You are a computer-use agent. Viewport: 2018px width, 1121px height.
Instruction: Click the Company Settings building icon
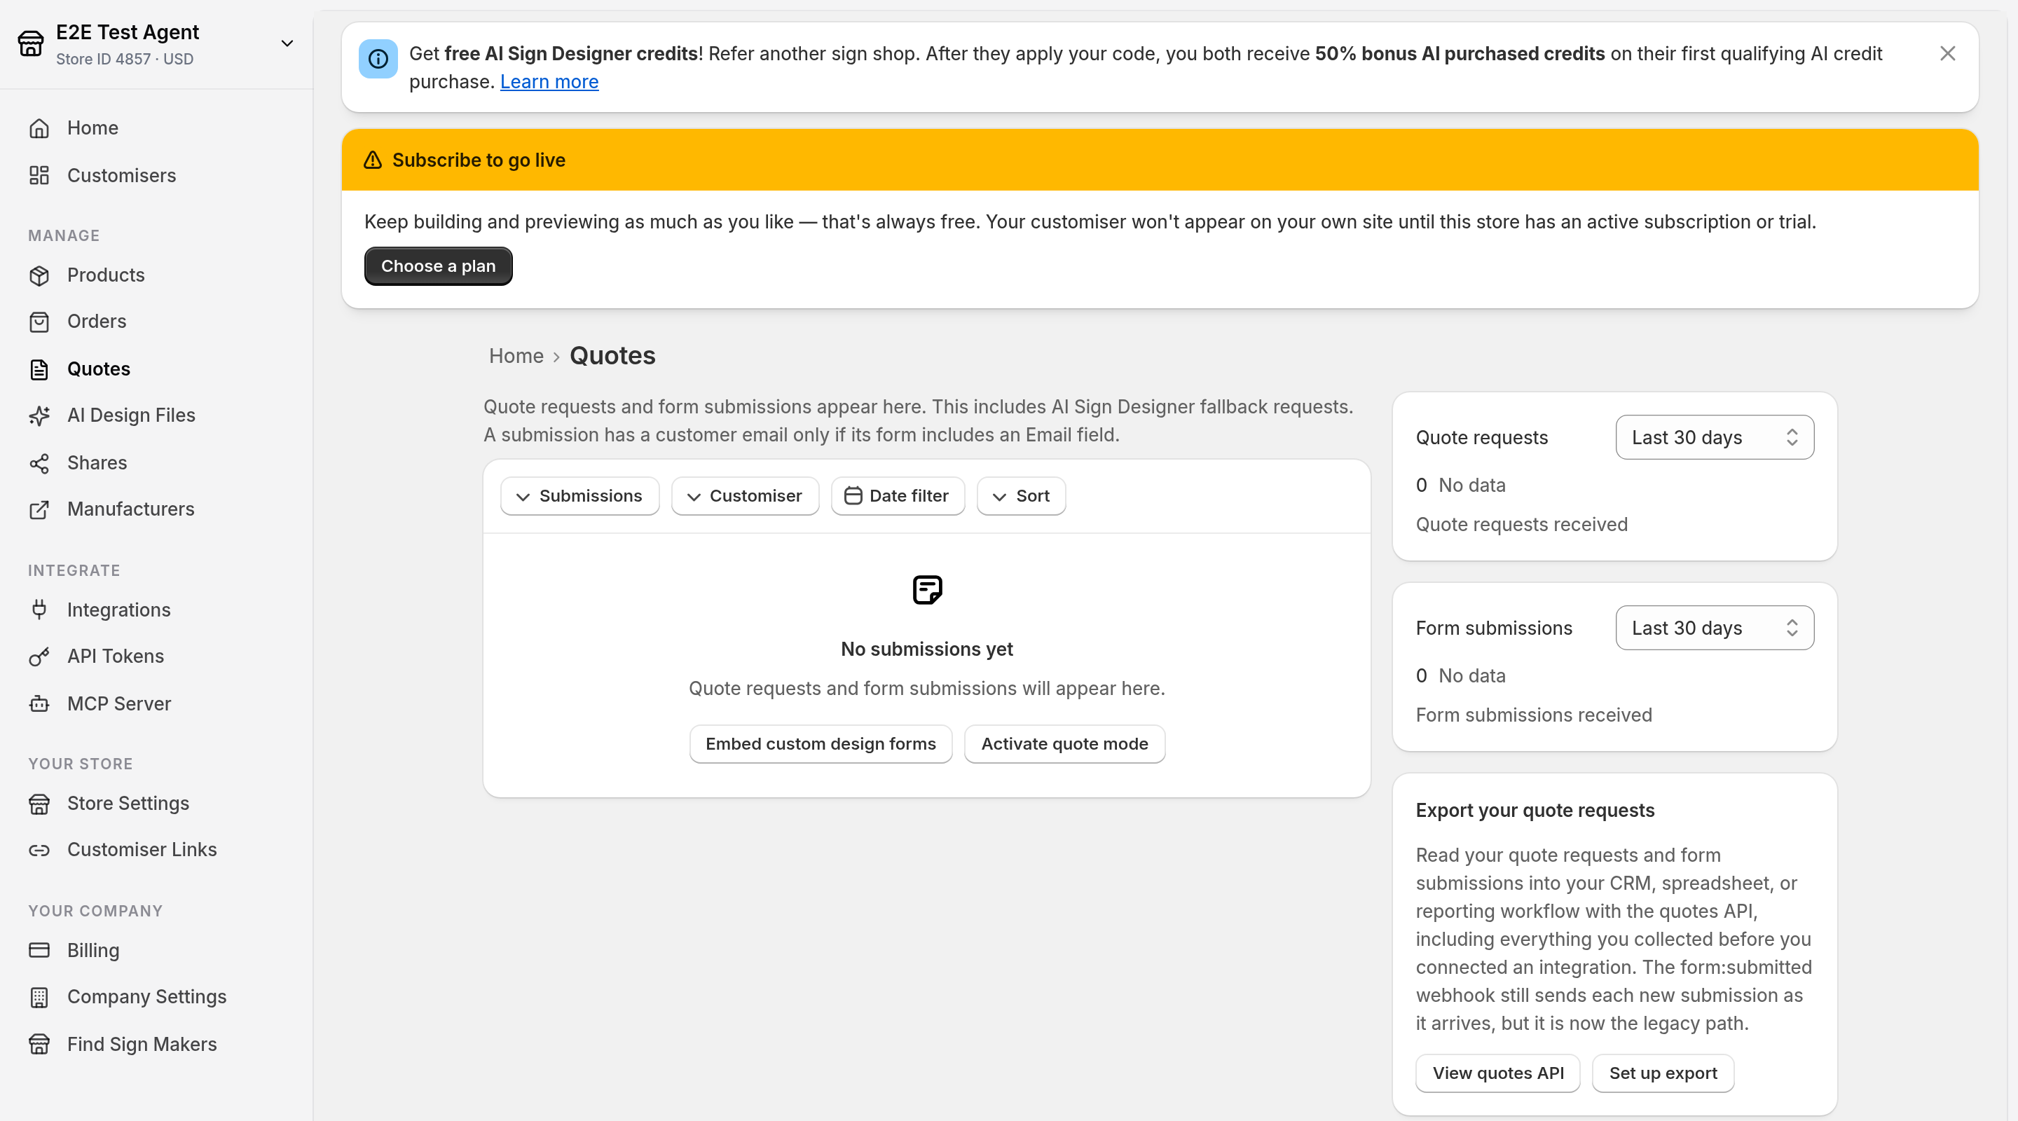[39, 997]
